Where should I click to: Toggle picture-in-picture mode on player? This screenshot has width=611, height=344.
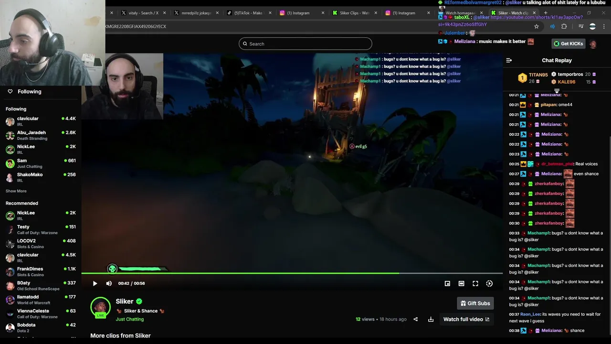(x=447, y=283)
